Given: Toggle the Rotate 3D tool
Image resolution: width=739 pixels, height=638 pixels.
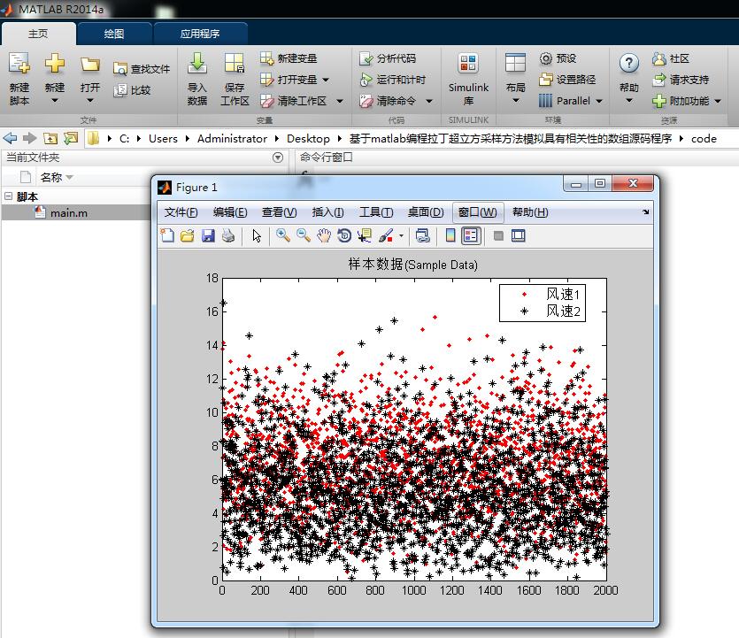Looking at the screenshot, I should (344, 235).
